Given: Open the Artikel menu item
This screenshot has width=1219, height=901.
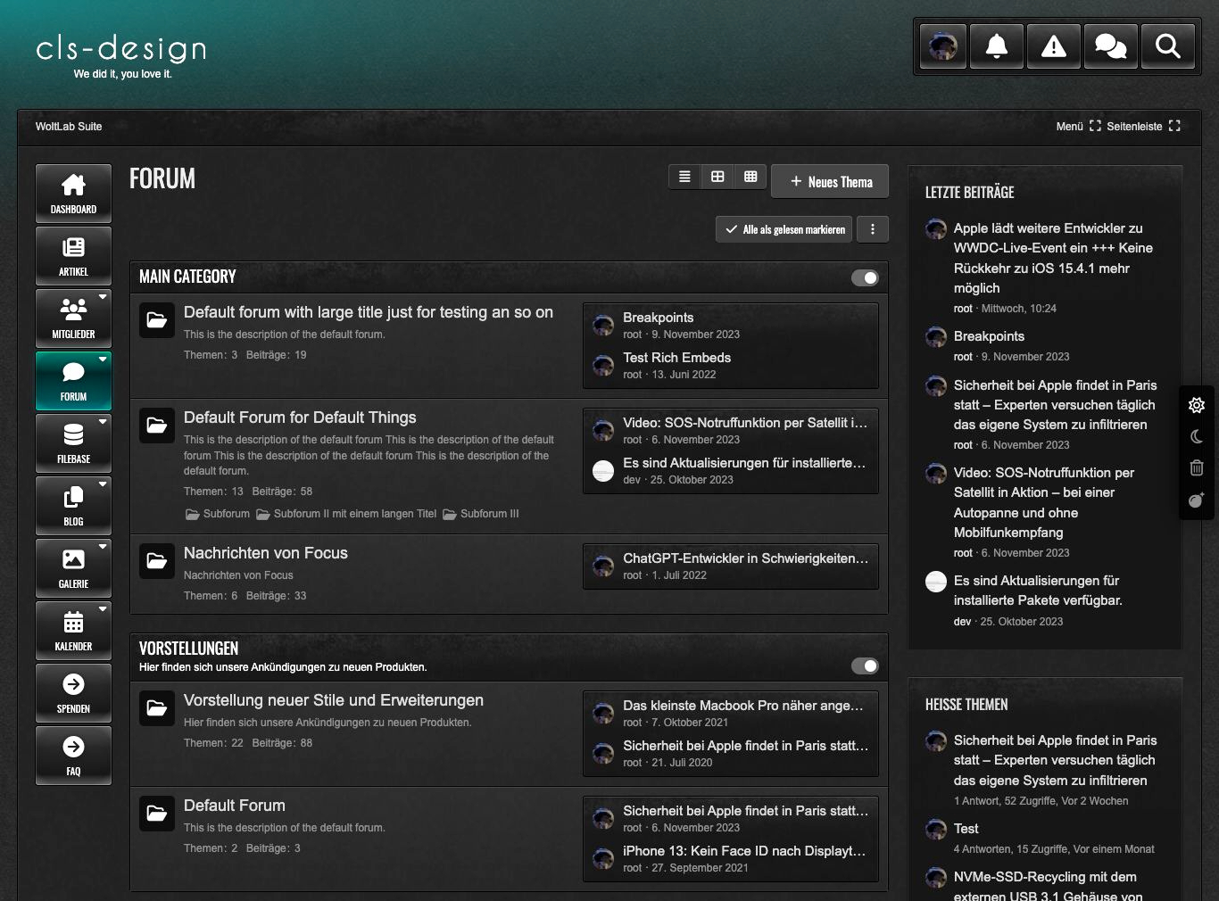Looking at the screenshot, I should click(x=73, y=256).
